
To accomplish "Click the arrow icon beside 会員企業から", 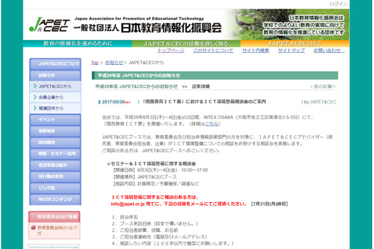I will tap(35, 97).
